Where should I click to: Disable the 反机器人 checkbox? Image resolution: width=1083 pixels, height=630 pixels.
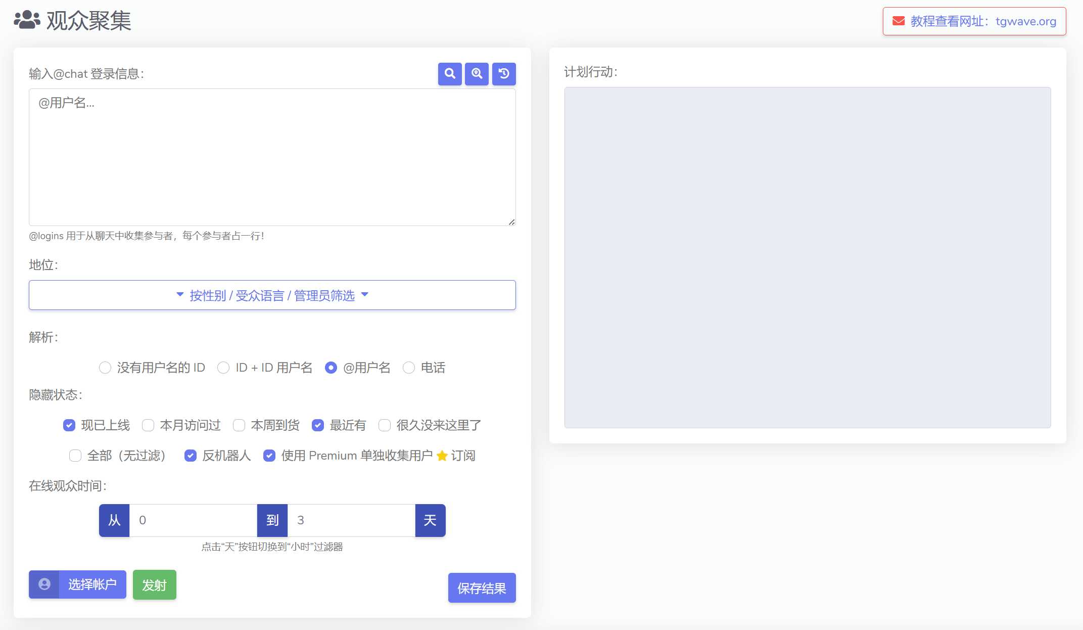[191, 456]
